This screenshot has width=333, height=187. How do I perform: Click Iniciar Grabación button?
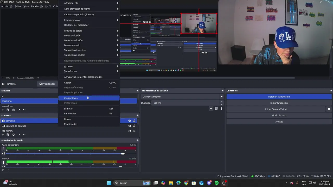tap(279, 103)
